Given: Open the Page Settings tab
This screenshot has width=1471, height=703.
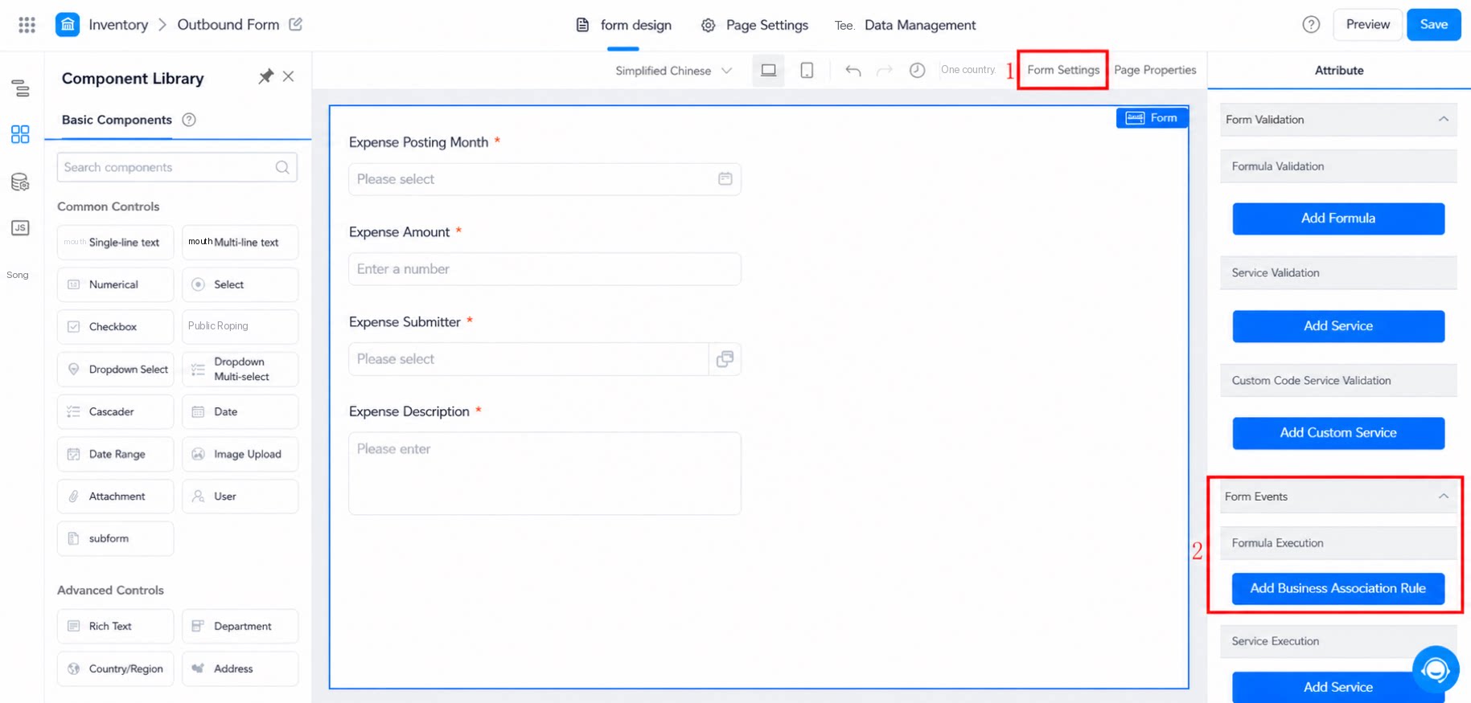Looking at the screenshot, I should (754, 25).
